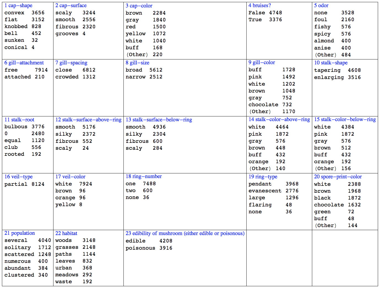Click the '9 gill-color' header link
This screenshot has width=380, height=289.
262,62
